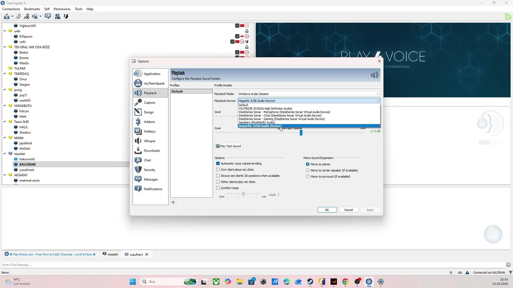Click the comfort noise level slider
513x288 pixels.
tap(243, 194)
